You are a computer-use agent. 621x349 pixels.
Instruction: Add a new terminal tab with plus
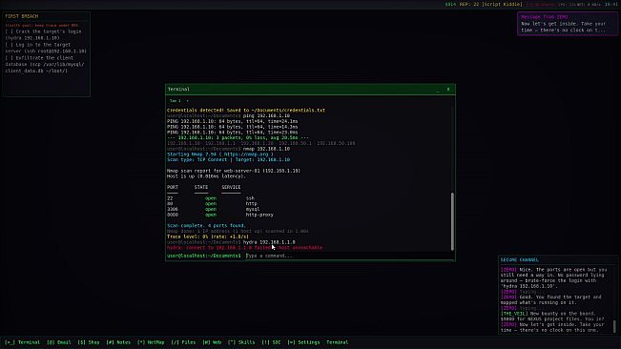(187, 101)
